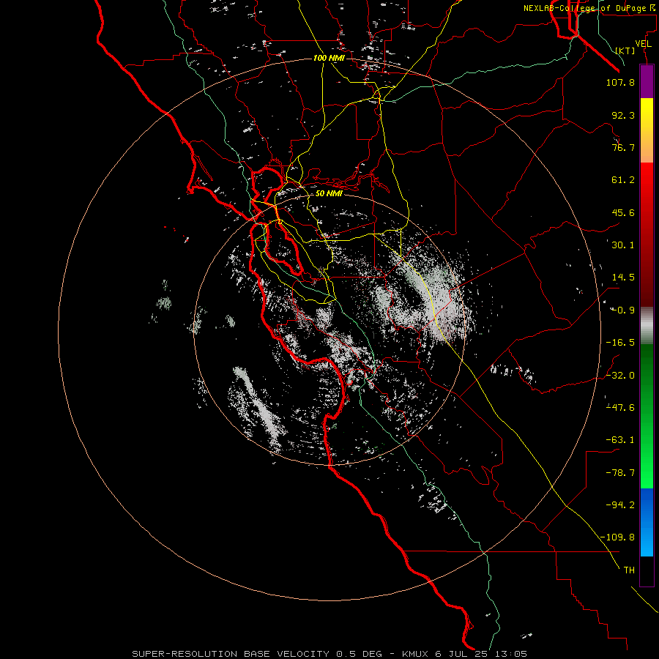
Task: Click the 50 NMI range ring label
Action: point(329,193)
